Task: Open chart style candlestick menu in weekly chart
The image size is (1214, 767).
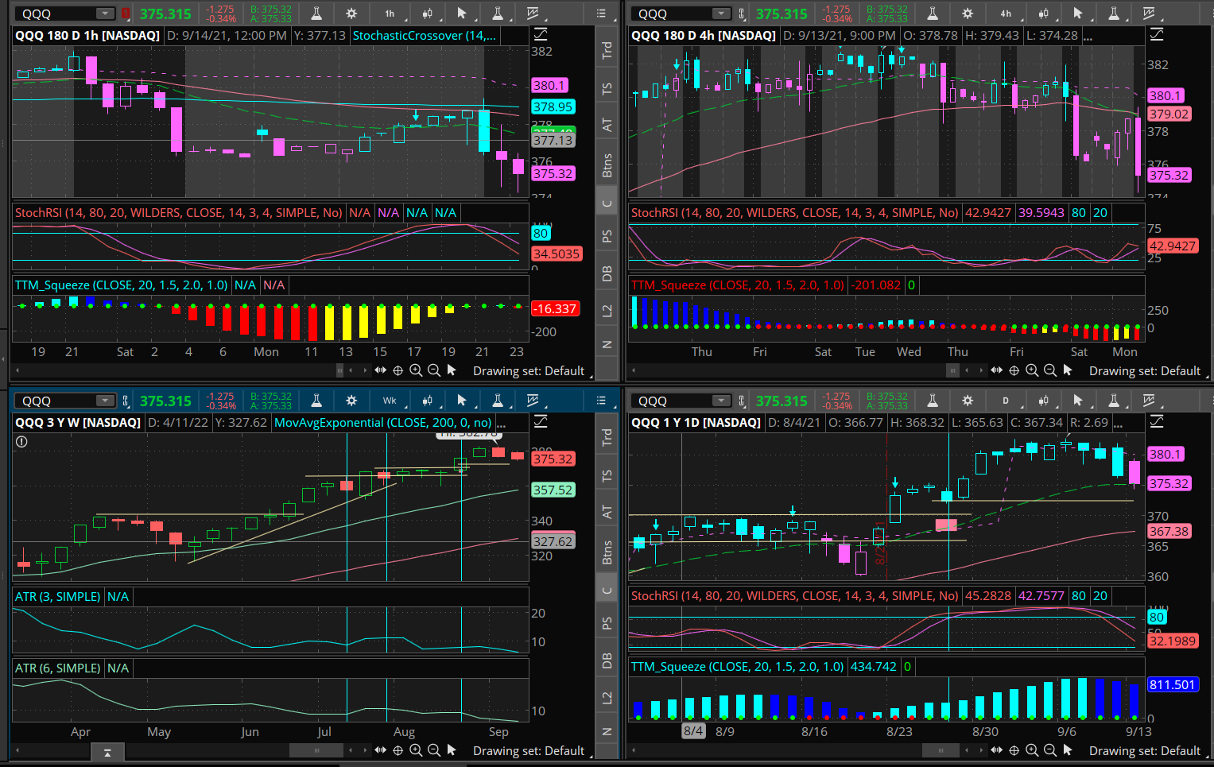Action: click(428, 401)
